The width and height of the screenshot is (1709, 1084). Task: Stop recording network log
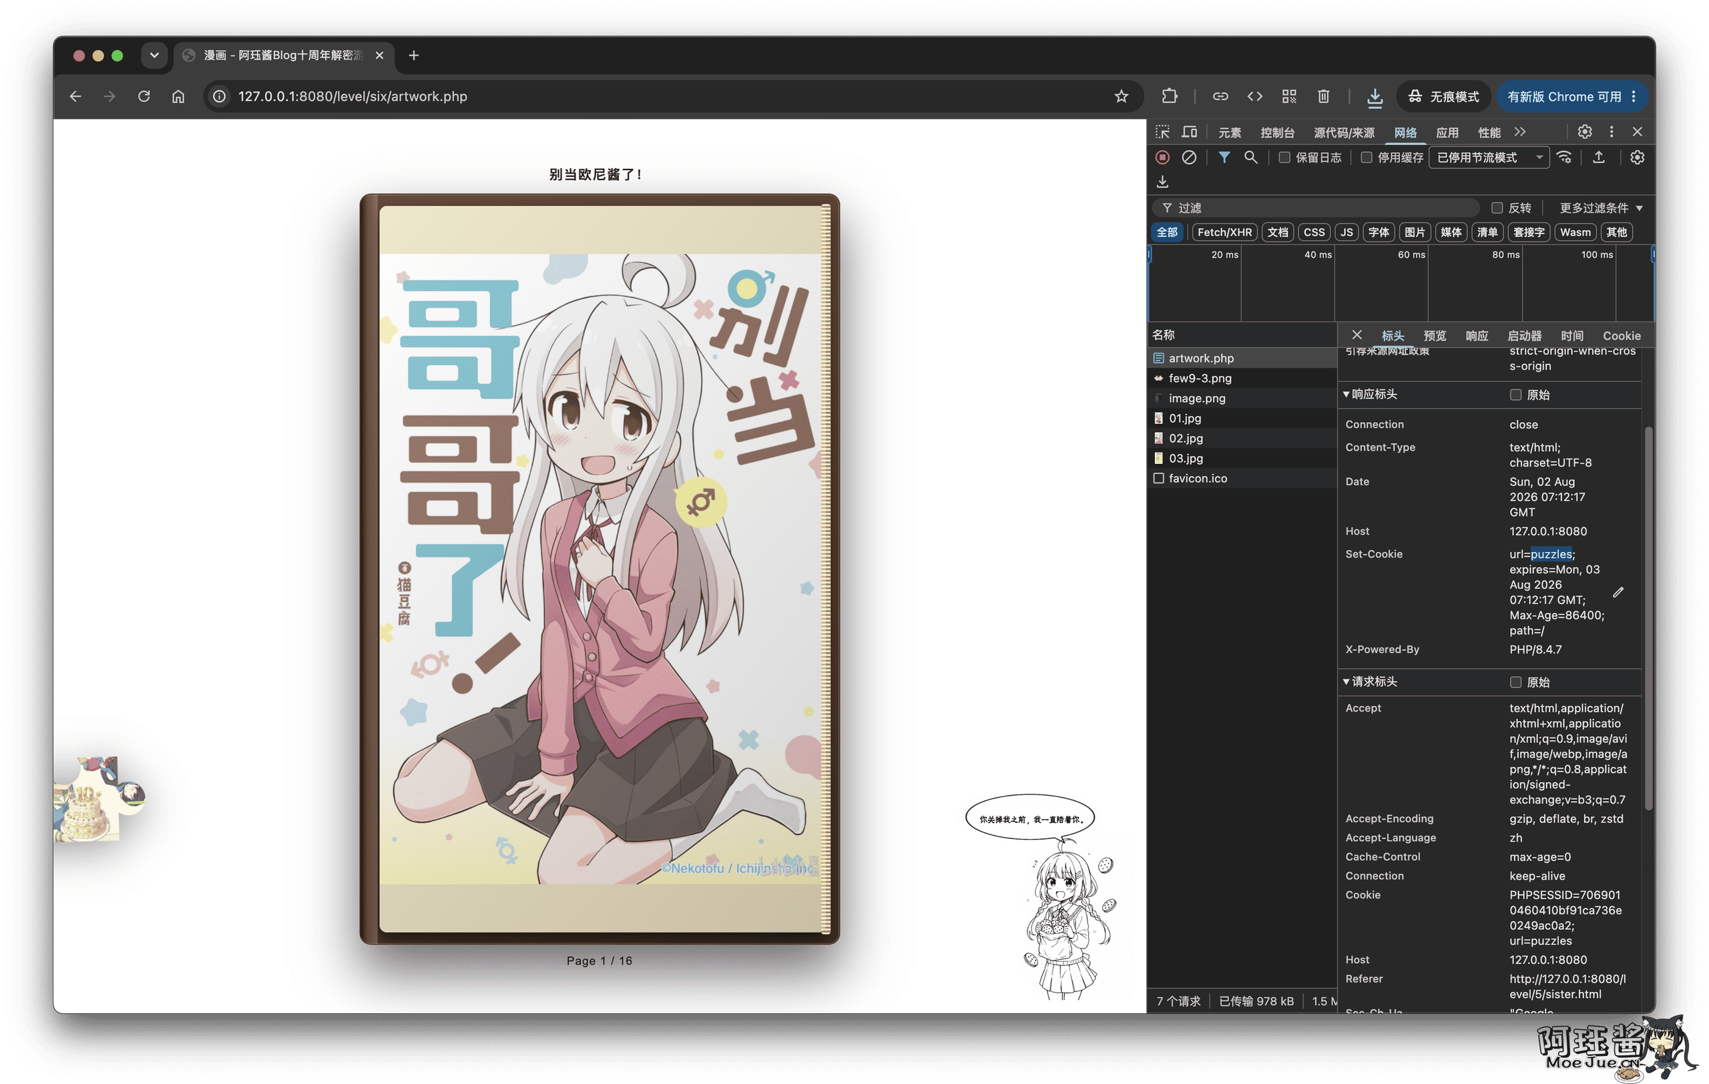[x=1162, y=158]
